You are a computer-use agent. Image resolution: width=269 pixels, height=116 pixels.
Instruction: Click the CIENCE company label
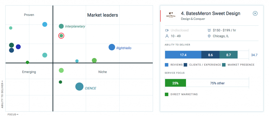click(90, 88)
